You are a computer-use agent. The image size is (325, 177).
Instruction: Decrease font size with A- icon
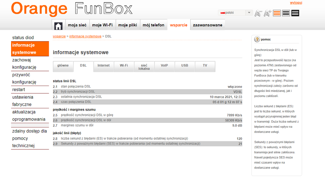coord(258,13)
